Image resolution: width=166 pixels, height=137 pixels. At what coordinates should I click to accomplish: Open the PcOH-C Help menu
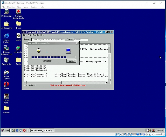pos(42,35)
